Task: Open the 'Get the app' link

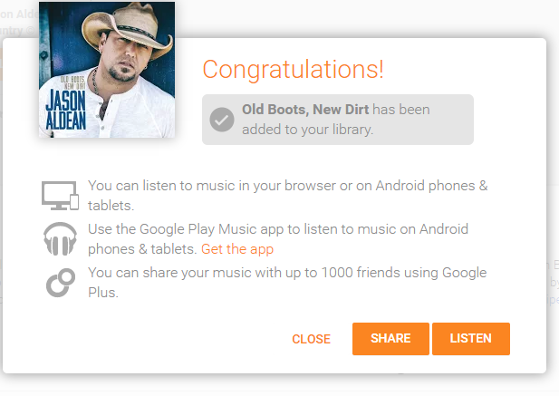Action: pos(237,249)
